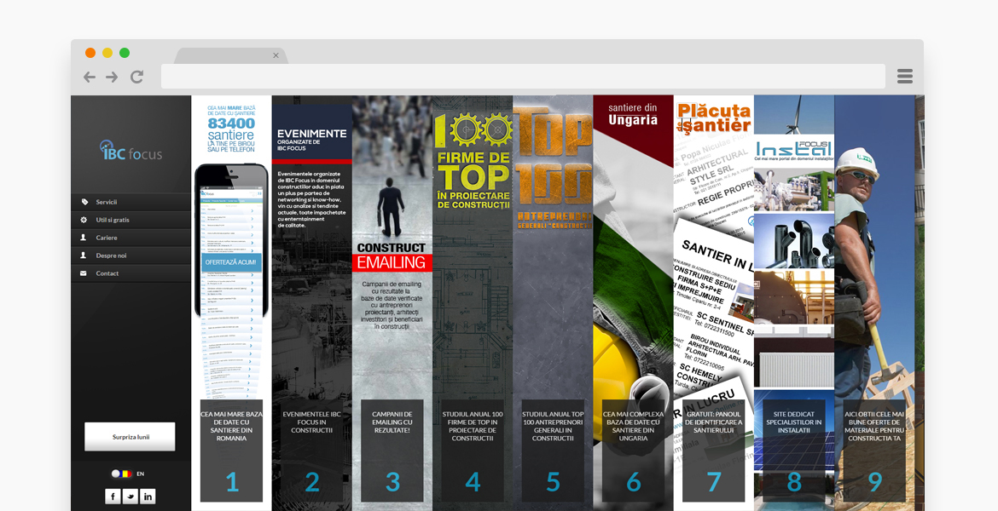Open panel 8 Site dedicat specialistilor in instalatii
The image size is (998, 511).
[x=793, y=451]
